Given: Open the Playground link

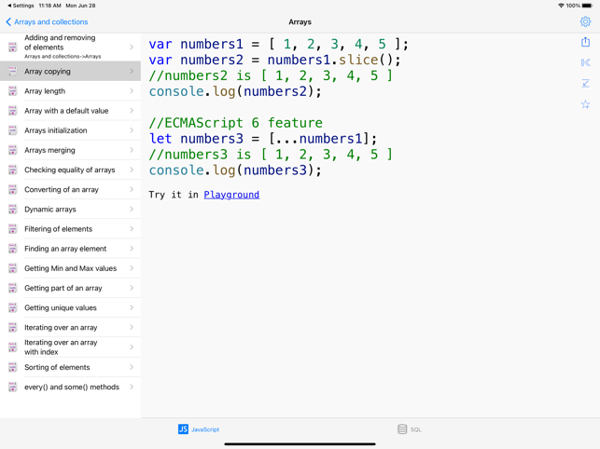Looking at the screenshot, I should [231, 195].
